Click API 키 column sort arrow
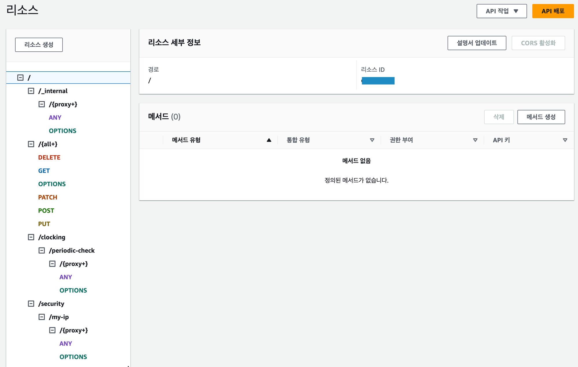 (x=565, y=140)
